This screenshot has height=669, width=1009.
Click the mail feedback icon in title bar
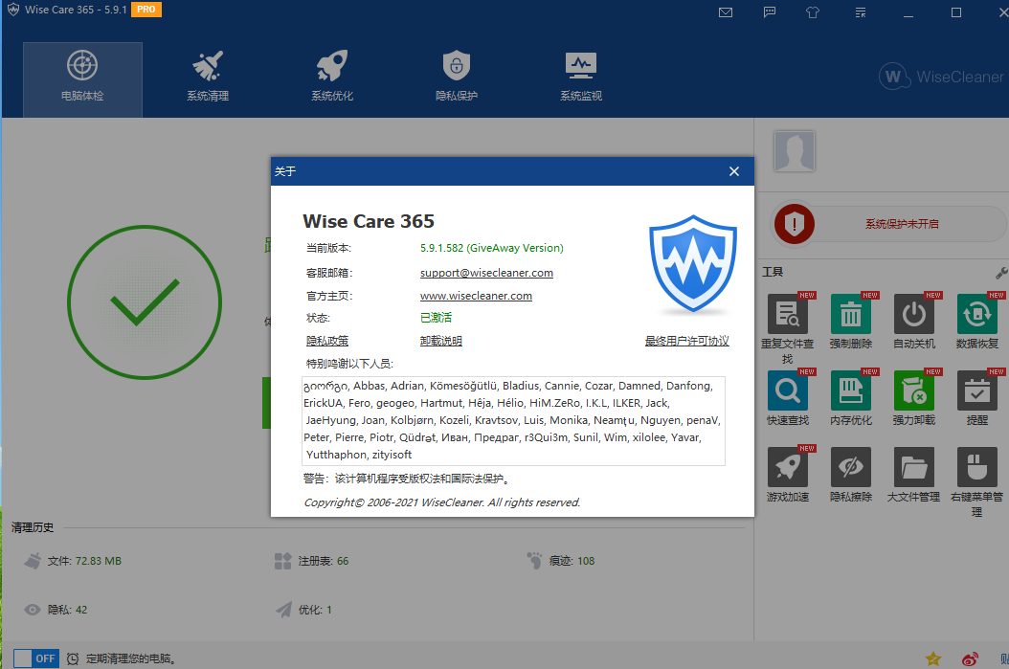coord(726,12)
